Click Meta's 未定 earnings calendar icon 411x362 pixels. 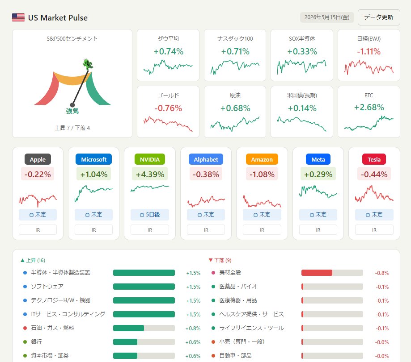(312, 215)
